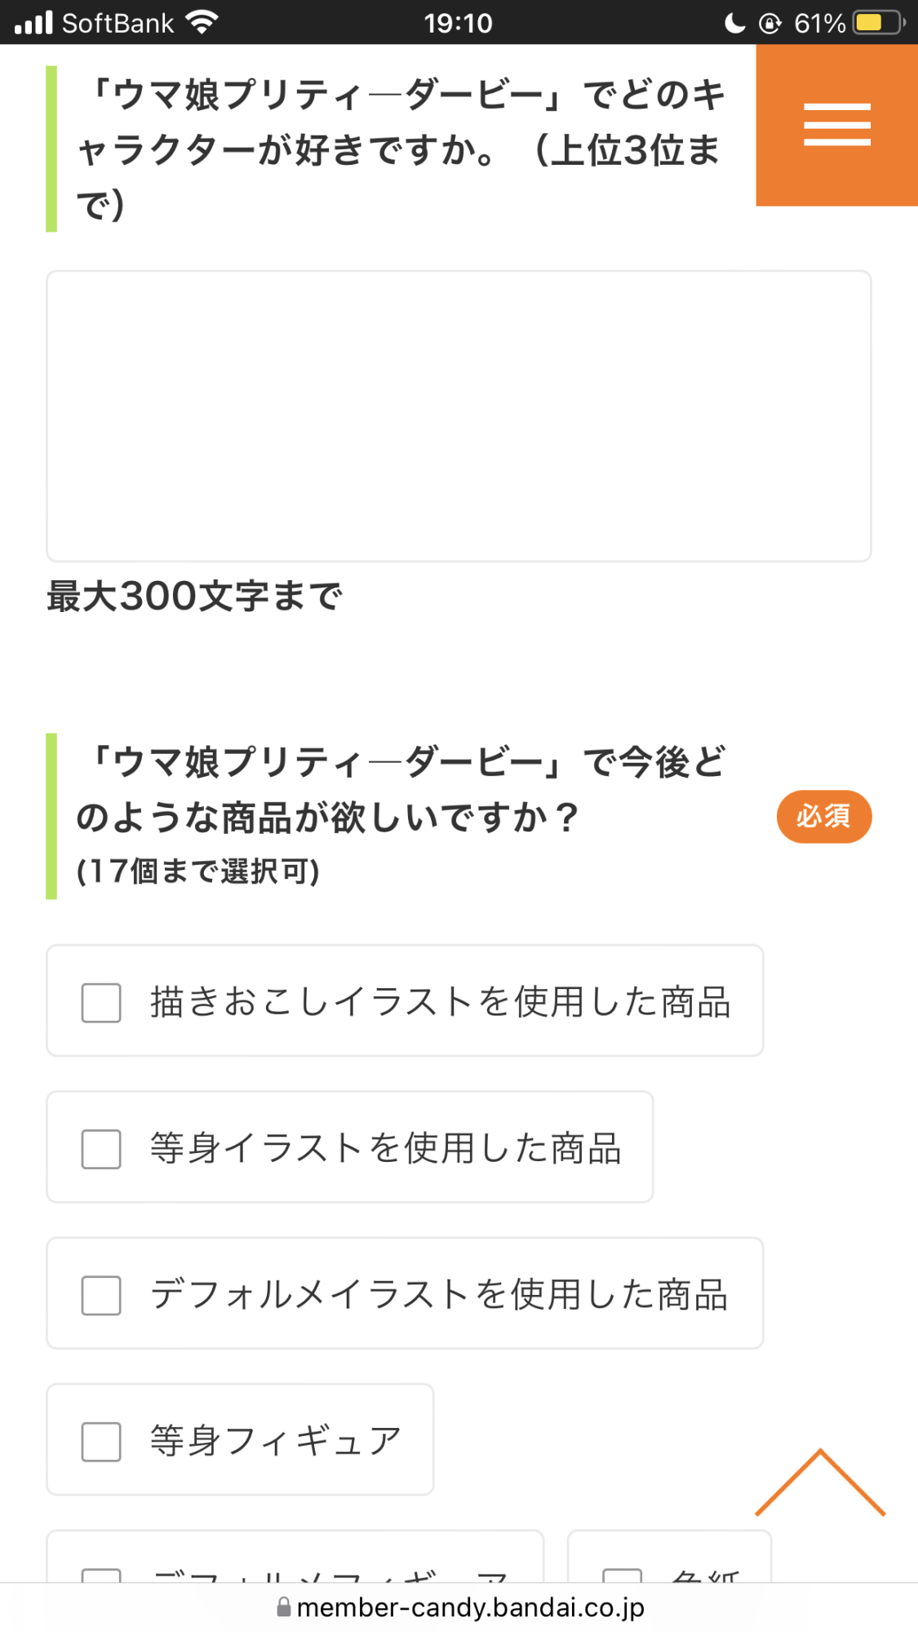Open the orange hamburger menu

pos(836,125)
